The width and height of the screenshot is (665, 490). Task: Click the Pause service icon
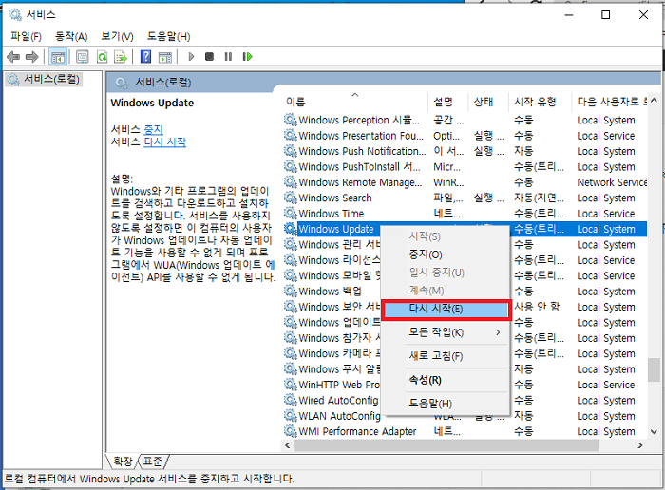click(228, 56)
